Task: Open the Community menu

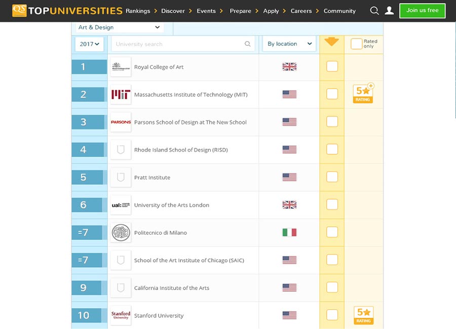Action: point(339,11)
